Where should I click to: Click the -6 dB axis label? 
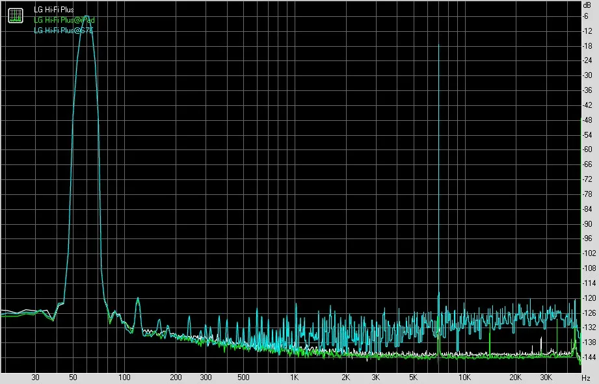[585, 16]
